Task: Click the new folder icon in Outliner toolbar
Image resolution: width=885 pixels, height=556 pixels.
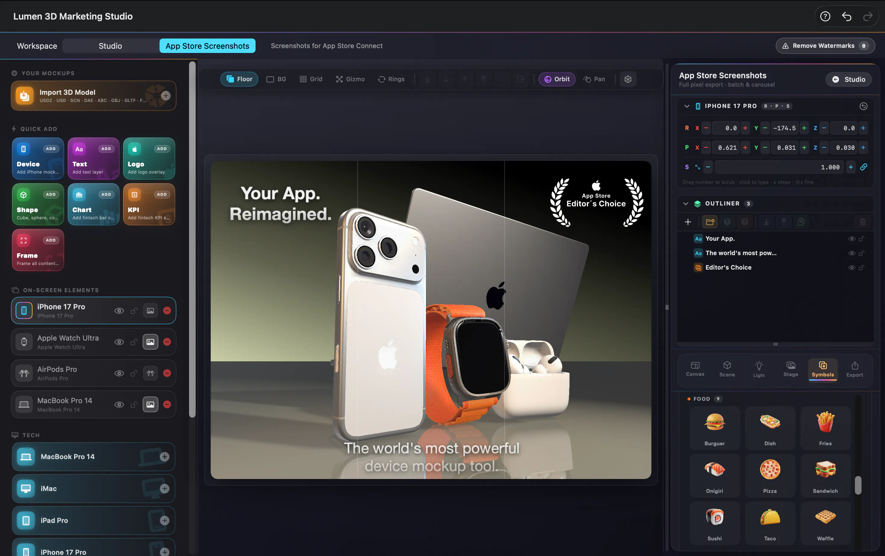Action: pyautogui.click(x=710, y=222)
